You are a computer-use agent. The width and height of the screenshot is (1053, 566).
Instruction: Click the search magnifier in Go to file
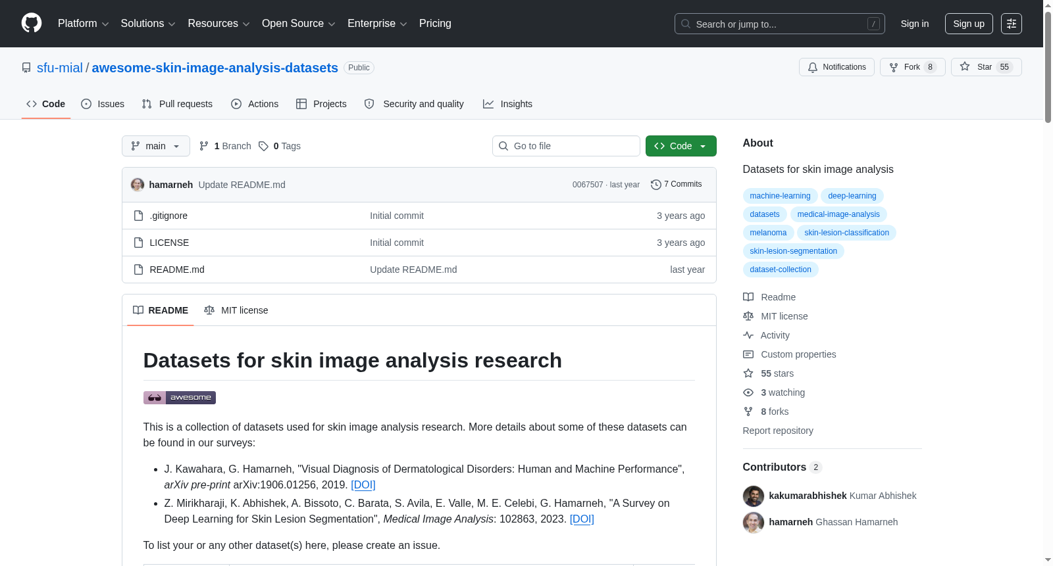pos(503,146)
